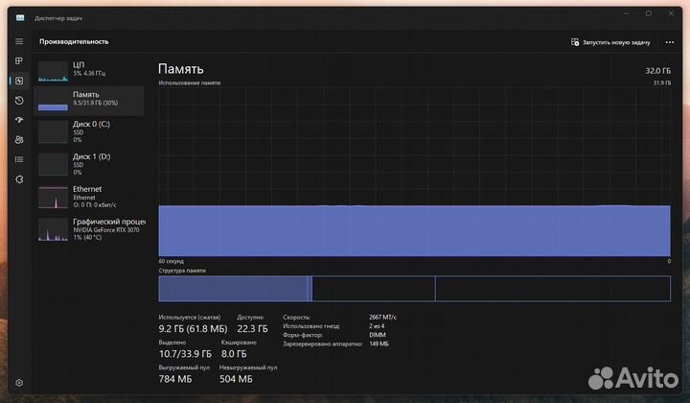Expand the hamburger navigation menu
Image resolution: width=690 pixels, height=403 pixels.
[x=19, y=41]
